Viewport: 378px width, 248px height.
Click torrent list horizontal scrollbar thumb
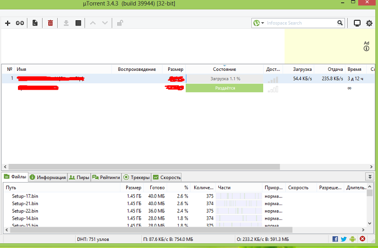tap(144, 167)
